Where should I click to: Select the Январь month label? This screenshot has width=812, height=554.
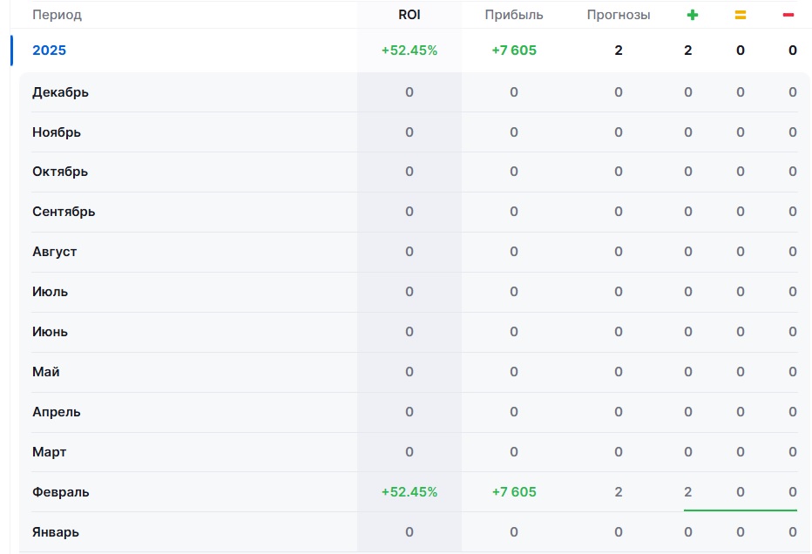pos(58,532)
